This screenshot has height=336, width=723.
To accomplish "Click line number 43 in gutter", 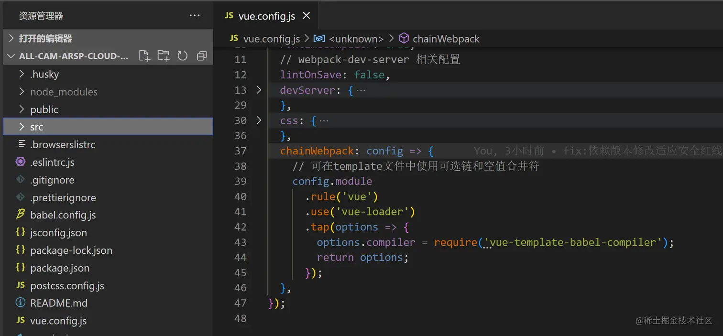I will (x=241, y=242).
